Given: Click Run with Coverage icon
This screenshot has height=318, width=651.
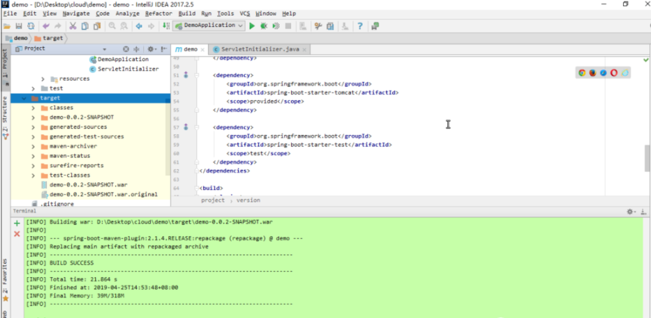Looking at the screenshot, I should click(275, 26).
